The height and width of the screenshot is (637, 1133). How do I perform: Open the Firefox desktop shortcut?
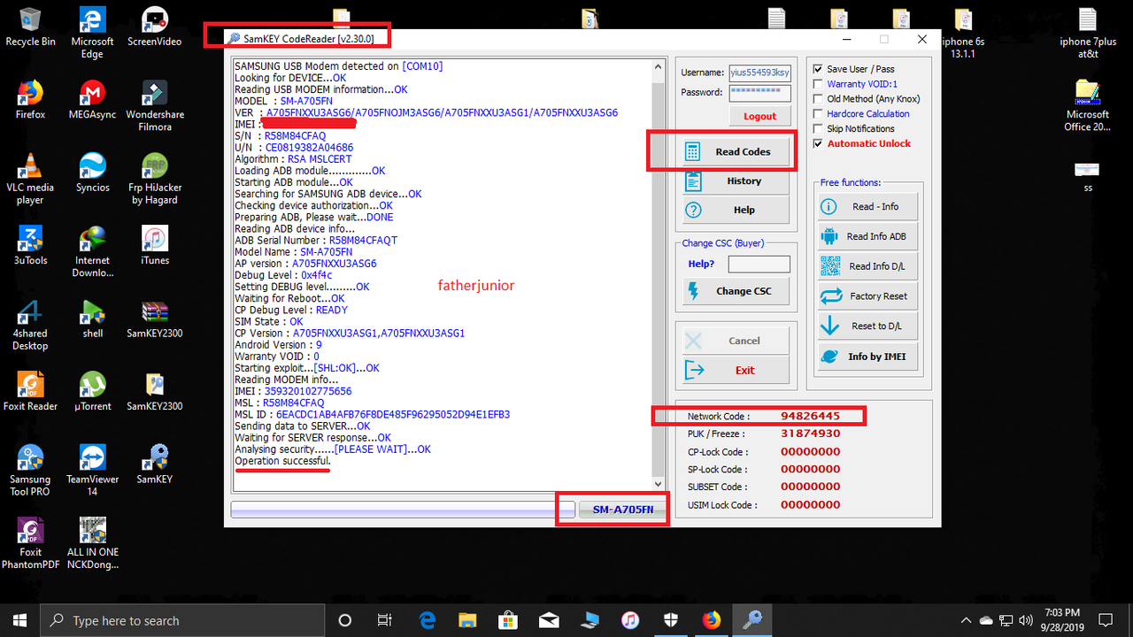click(30, 100)
